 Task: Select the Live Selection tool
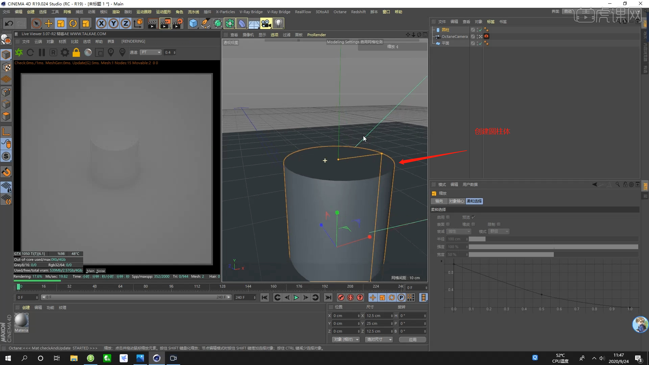36,23
